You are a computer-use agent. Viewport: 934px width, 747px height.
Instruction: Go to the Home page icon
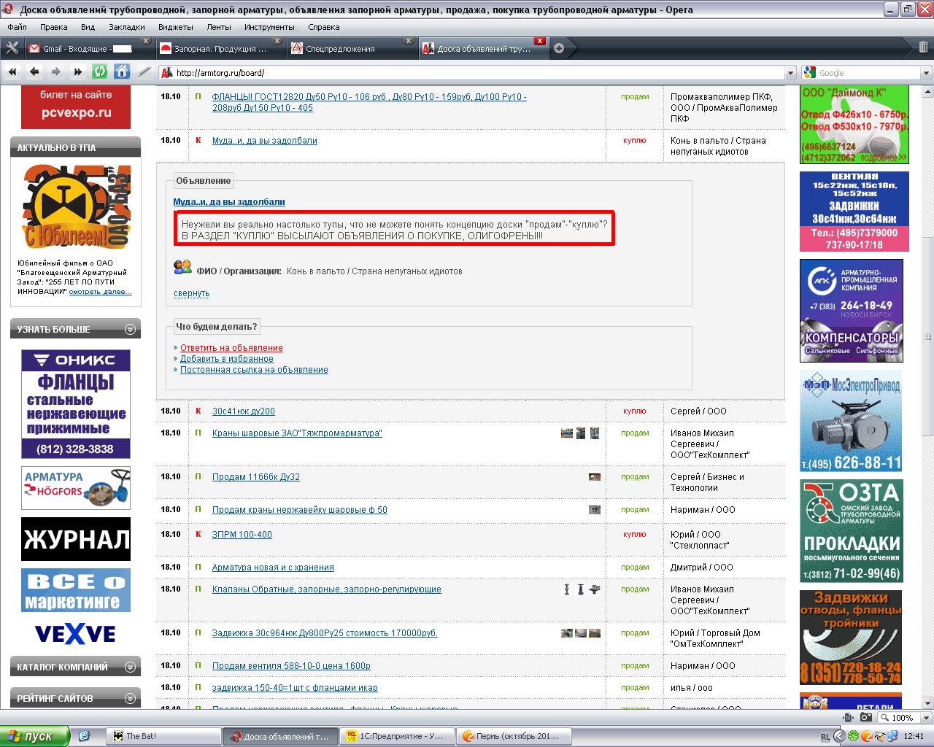tap(122, 71)
